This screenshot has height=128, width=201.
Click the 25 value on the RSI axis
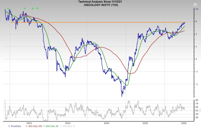[x=197, y=117]
